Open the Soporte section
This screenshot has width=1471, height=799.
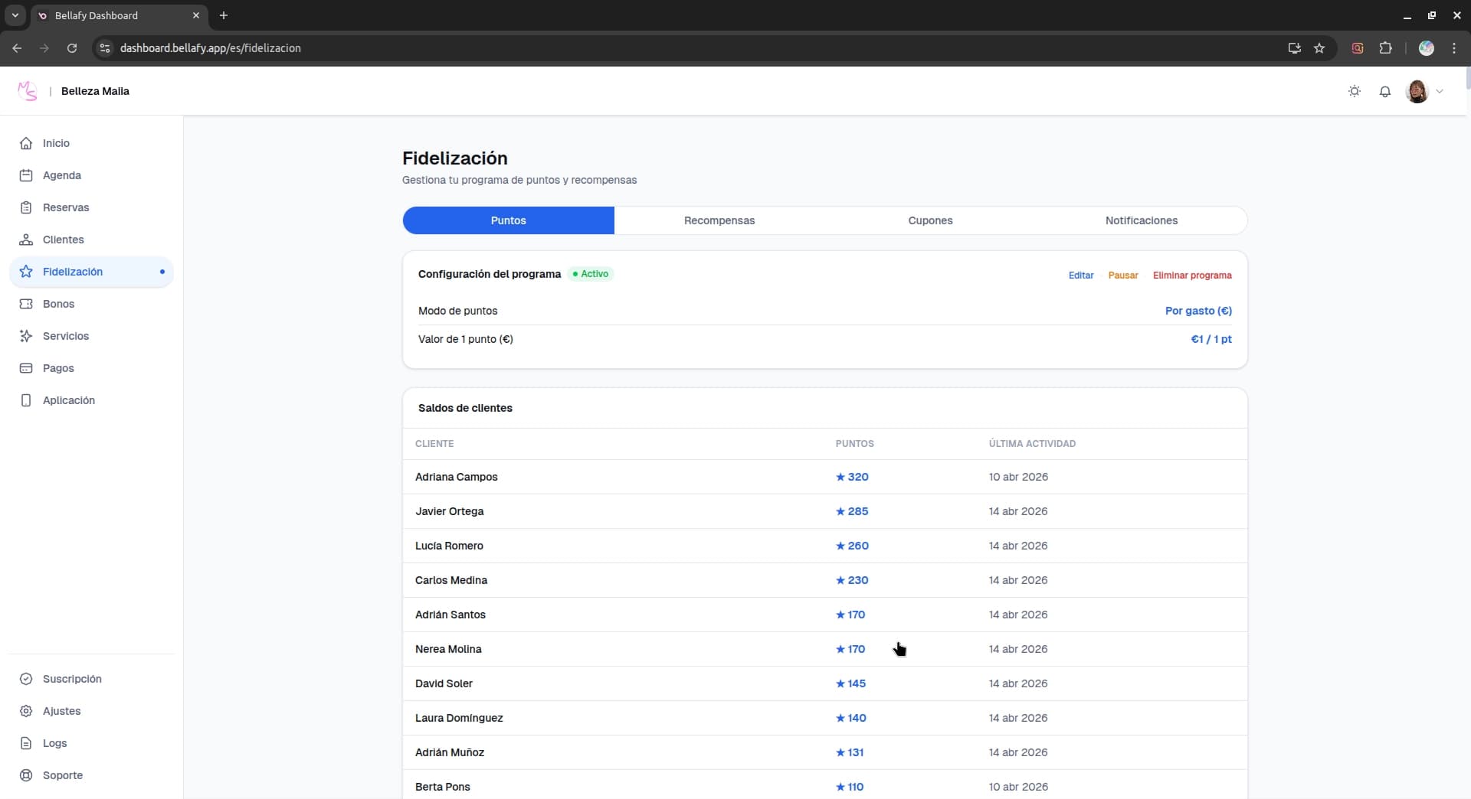pos(63,775)
